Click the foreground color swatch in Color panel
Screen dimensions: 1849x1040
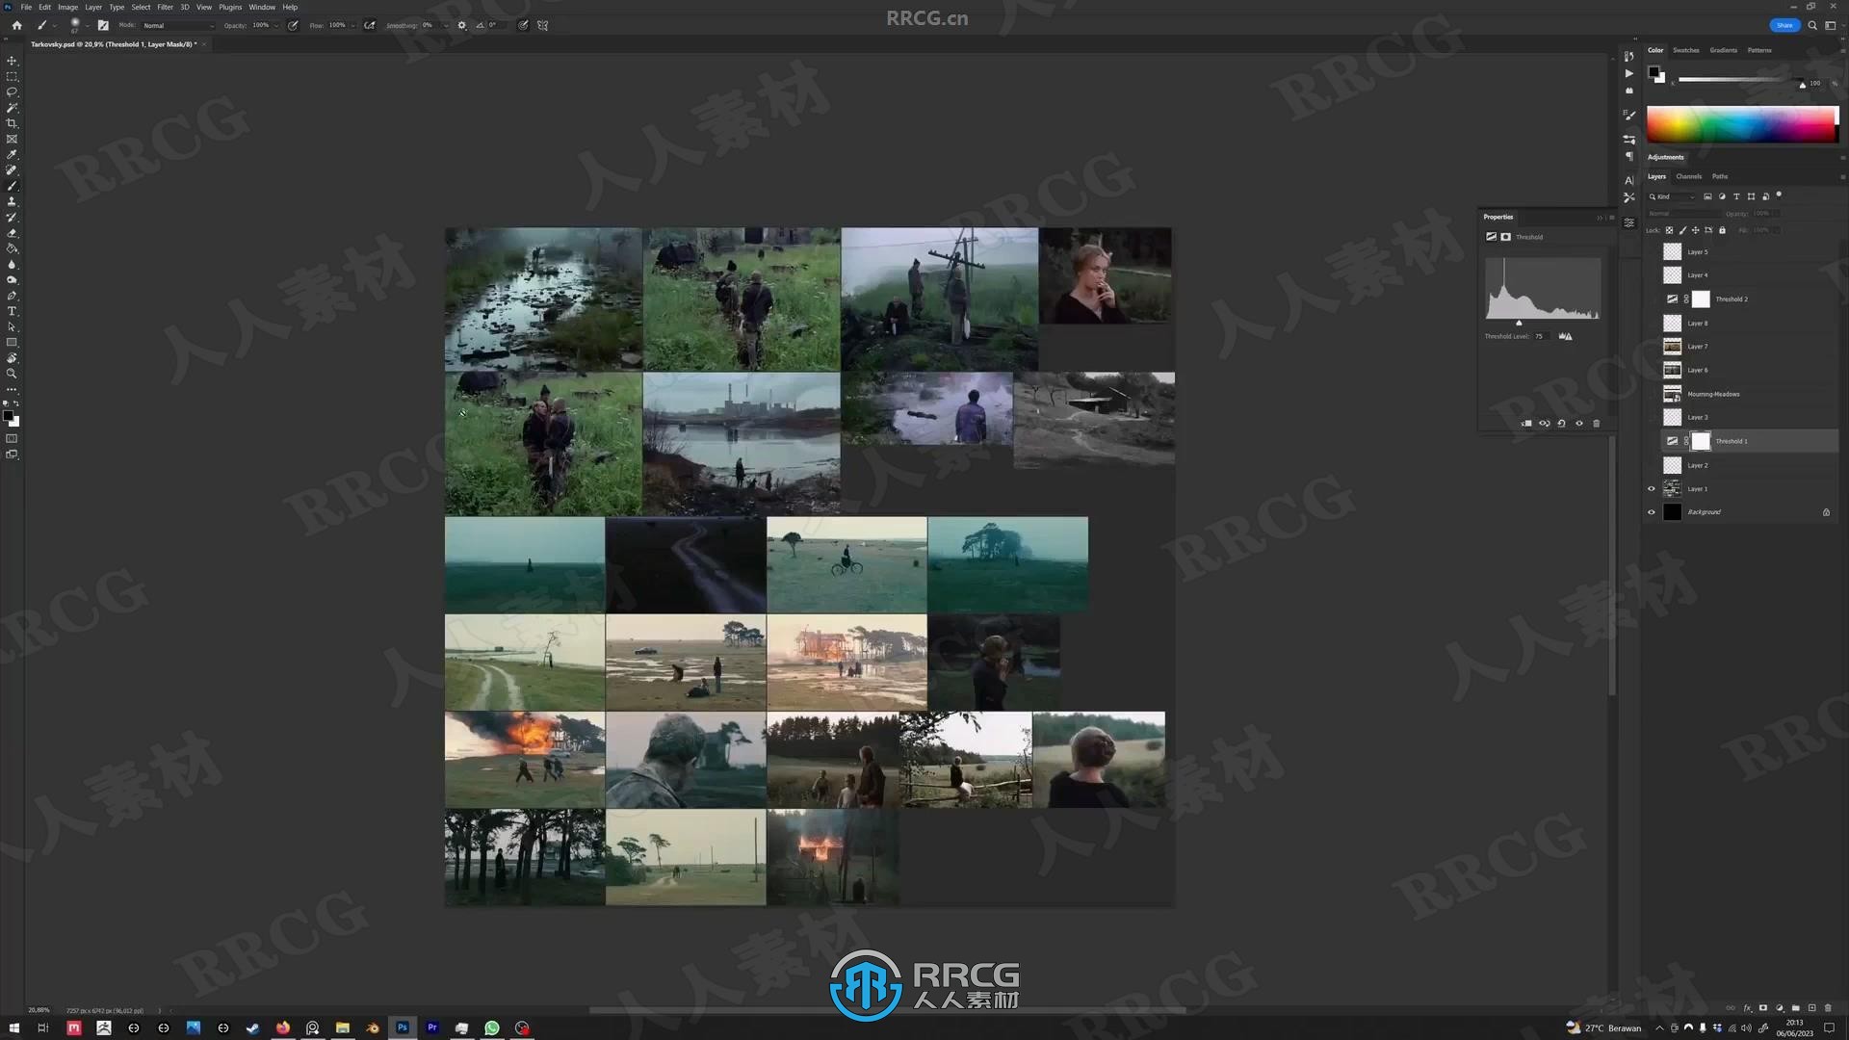click(x=1654, y=72)
